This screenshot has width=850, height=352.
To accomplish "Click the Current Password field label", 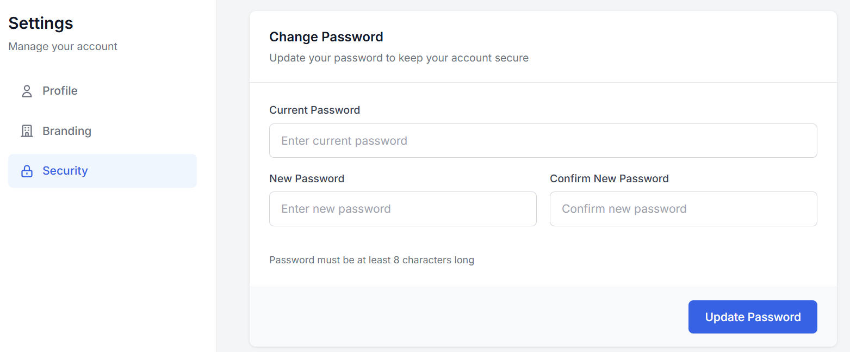I will click(314, 110).
